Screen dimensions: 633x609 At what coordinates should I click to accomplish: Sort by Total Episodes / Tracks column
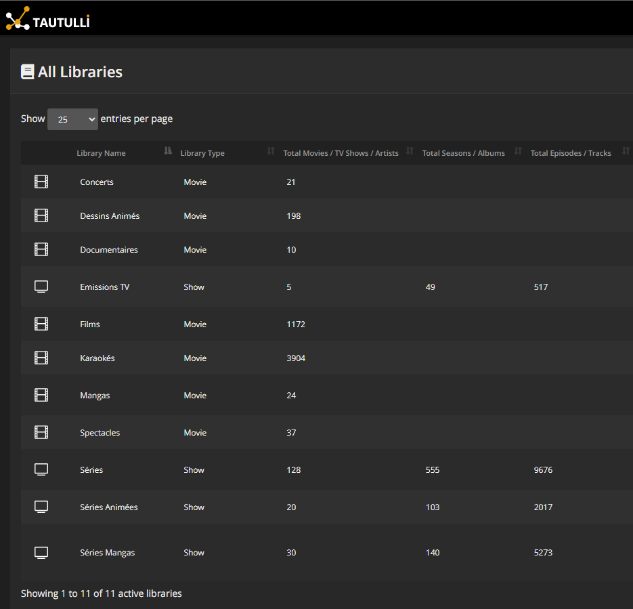(x=571, y=153)
